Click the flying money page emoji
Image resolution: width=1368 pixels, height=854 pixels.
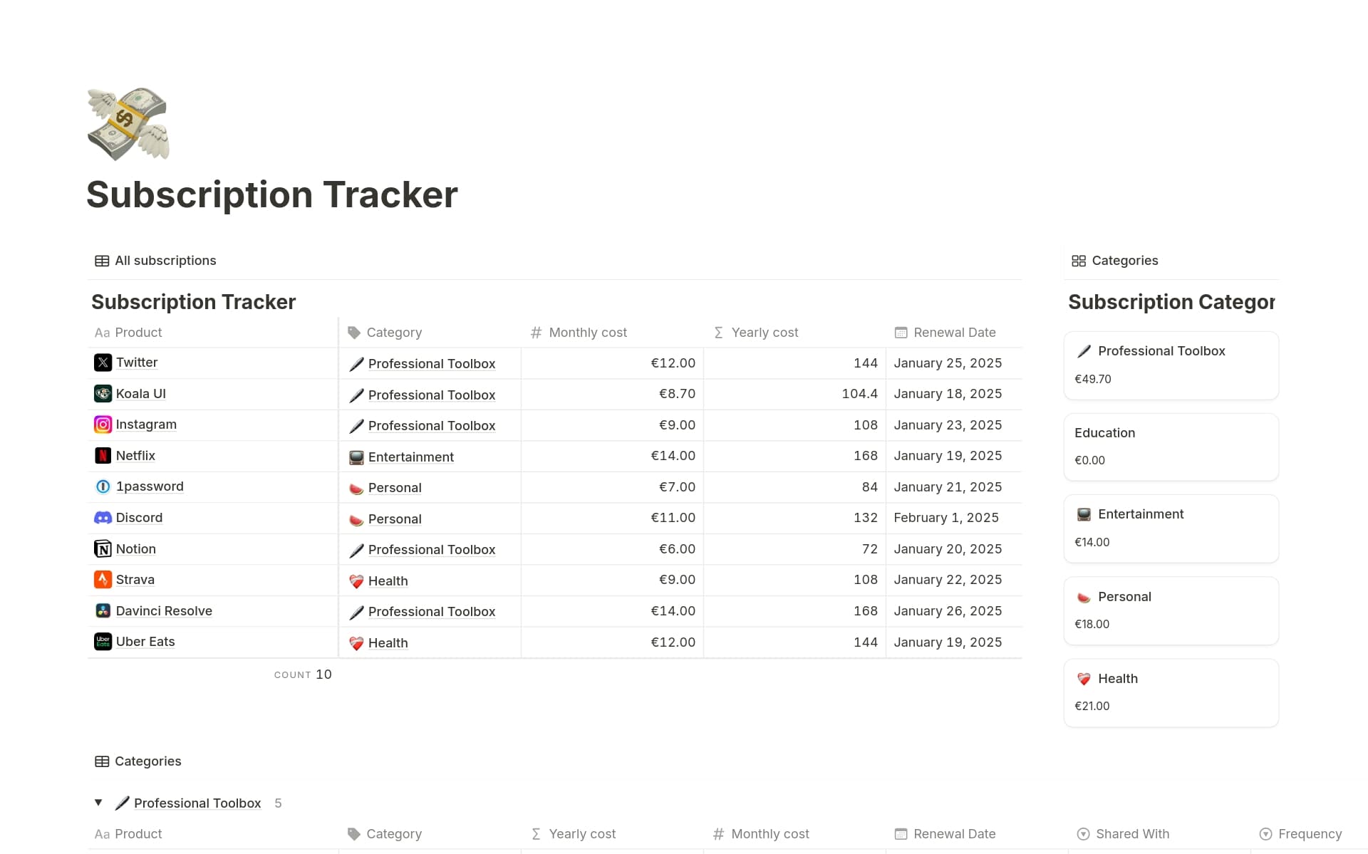[128, 123]
